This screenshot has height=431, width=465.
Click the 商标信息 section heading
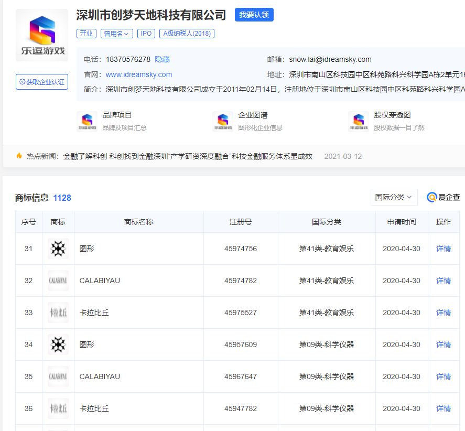32,198
